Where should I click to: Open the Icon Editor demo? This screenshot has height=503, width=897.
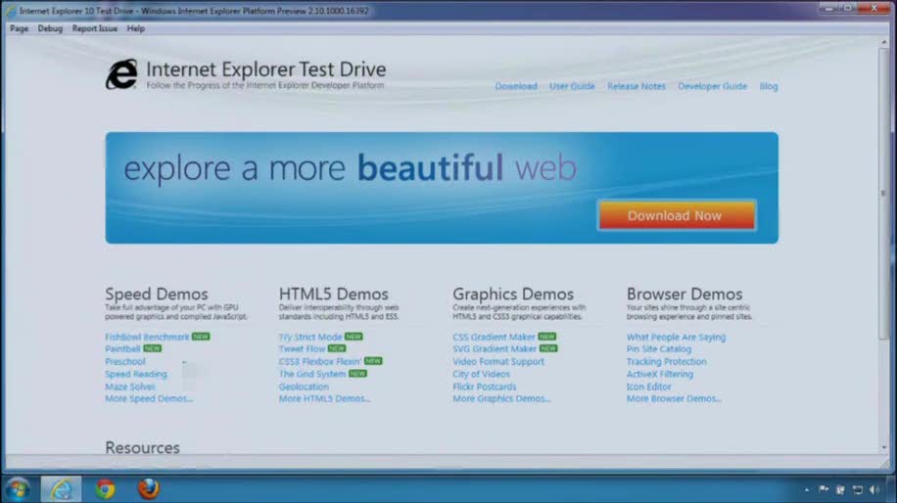[x=648, y=387]
